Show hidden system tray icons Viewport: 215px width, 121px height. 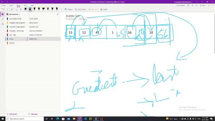tap(180, 119)
